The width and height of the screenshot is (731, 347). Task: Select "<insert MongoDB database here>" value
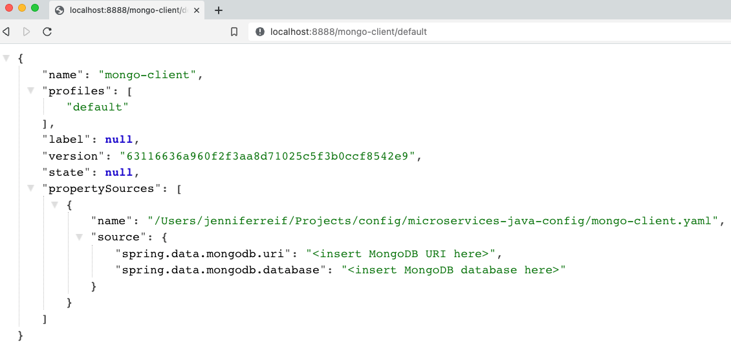click(453, 269)
